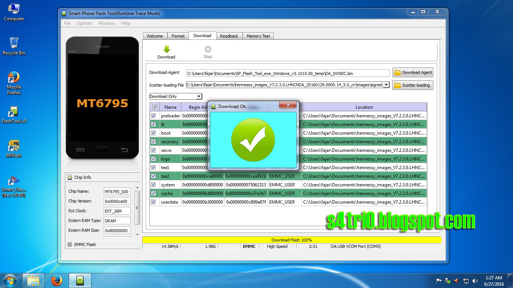Select the FlashTool v5 desktop shortcut
The width and height of the screenshot is (513, 288).
(14, 115)
